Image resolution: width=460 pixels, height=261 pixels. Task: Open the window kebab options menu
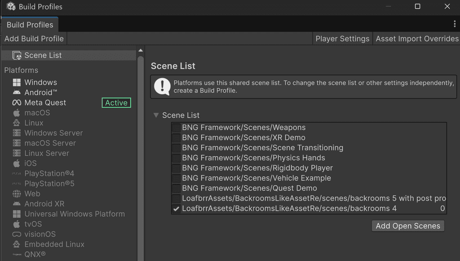[455, 24]
